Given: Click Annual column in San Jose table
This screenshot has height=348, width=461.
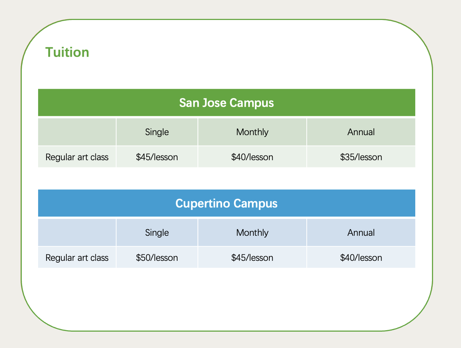Looking at the screenshot, I should (x=361, y=132).
